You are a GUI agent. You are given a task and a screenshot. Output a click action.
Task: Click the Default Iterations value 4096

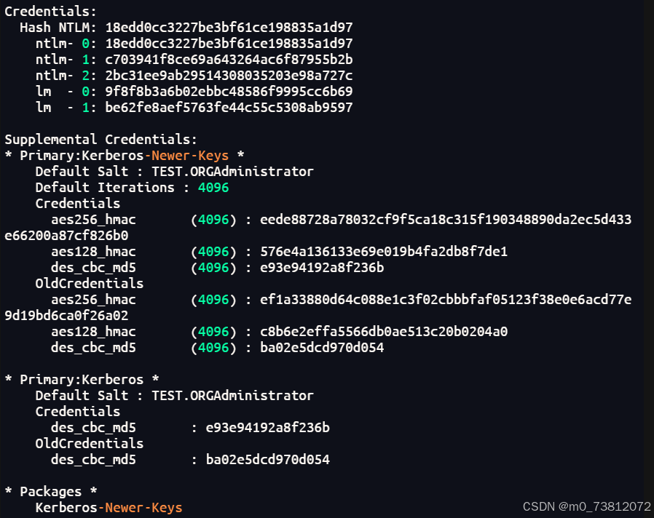[213, 188]
